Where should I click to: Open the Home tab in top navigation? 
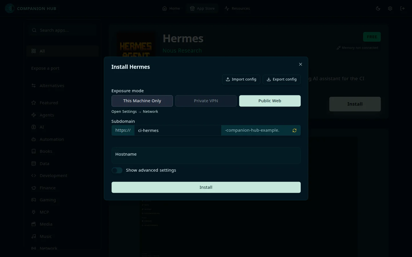171,9
